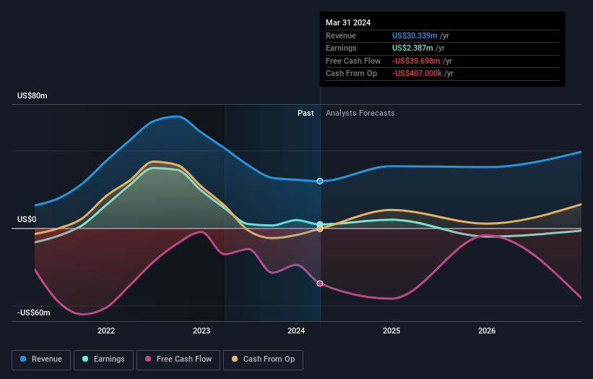
Task: Click the -US$60m y-axis label
Action: point(34,312)
